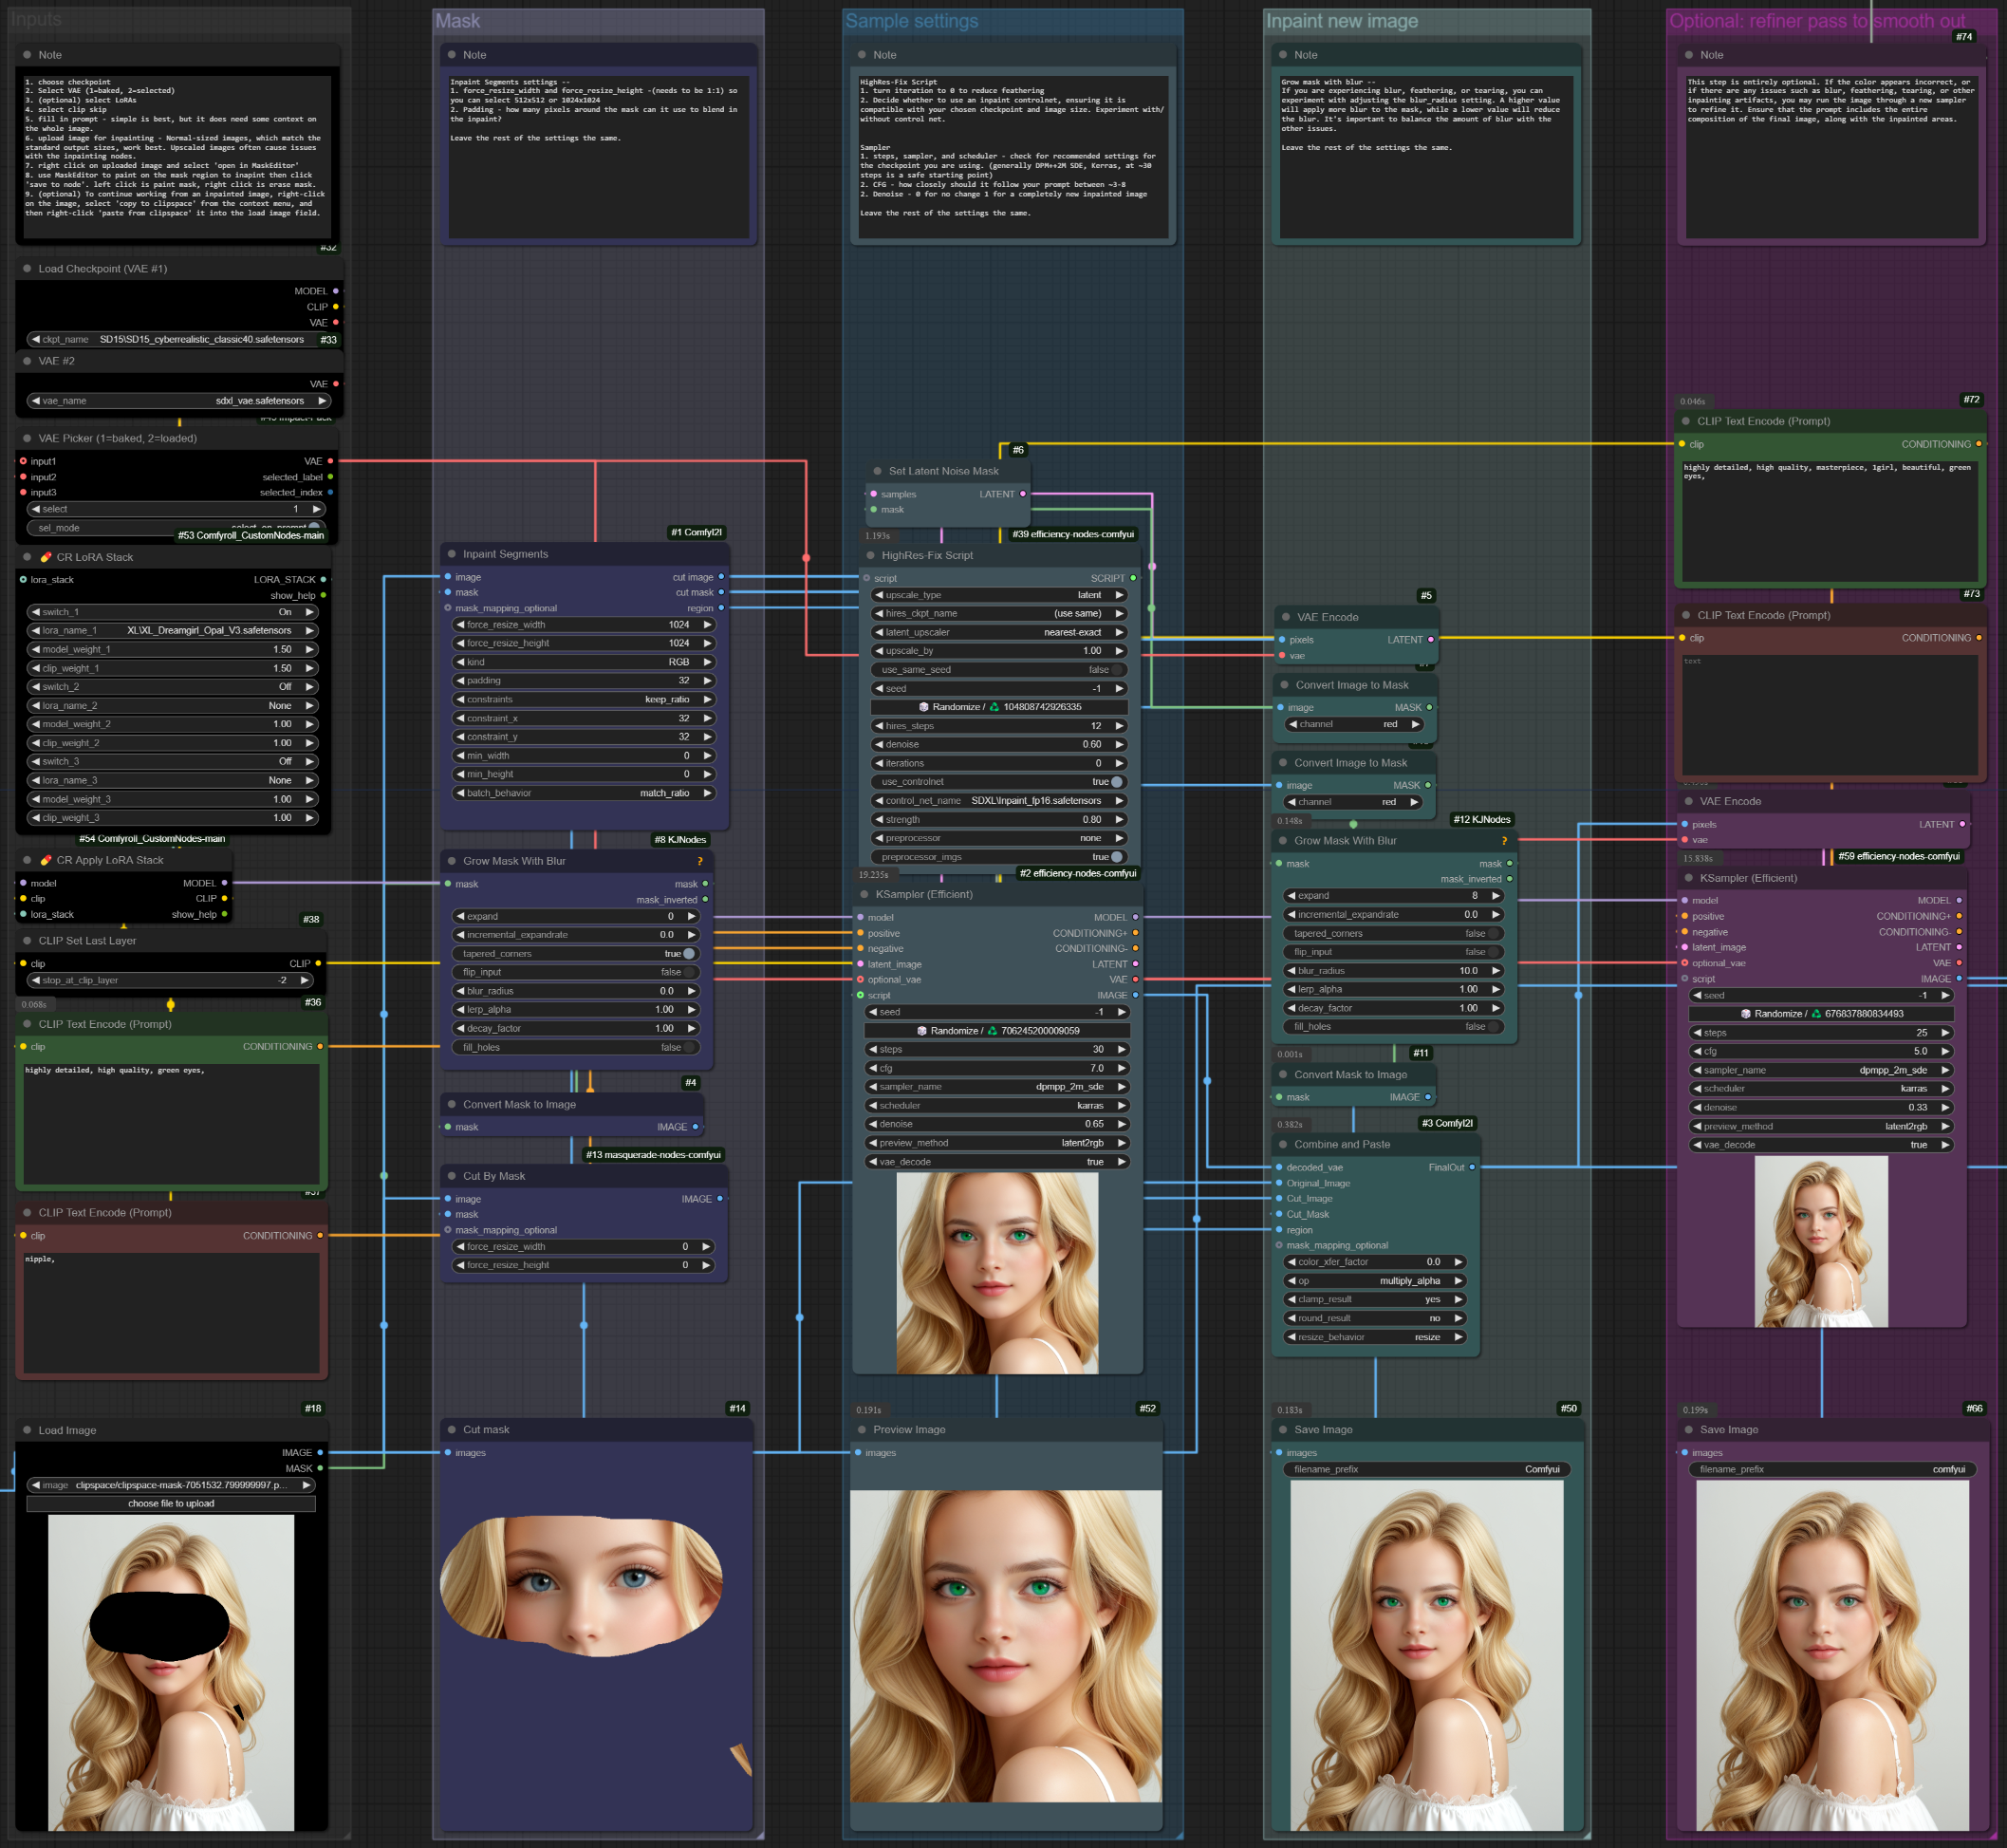This screenshot has width=2007, height=1848.
Task: Decrease stop_at_clip_layer using its left arrow
Action: (x=36, y=980)
